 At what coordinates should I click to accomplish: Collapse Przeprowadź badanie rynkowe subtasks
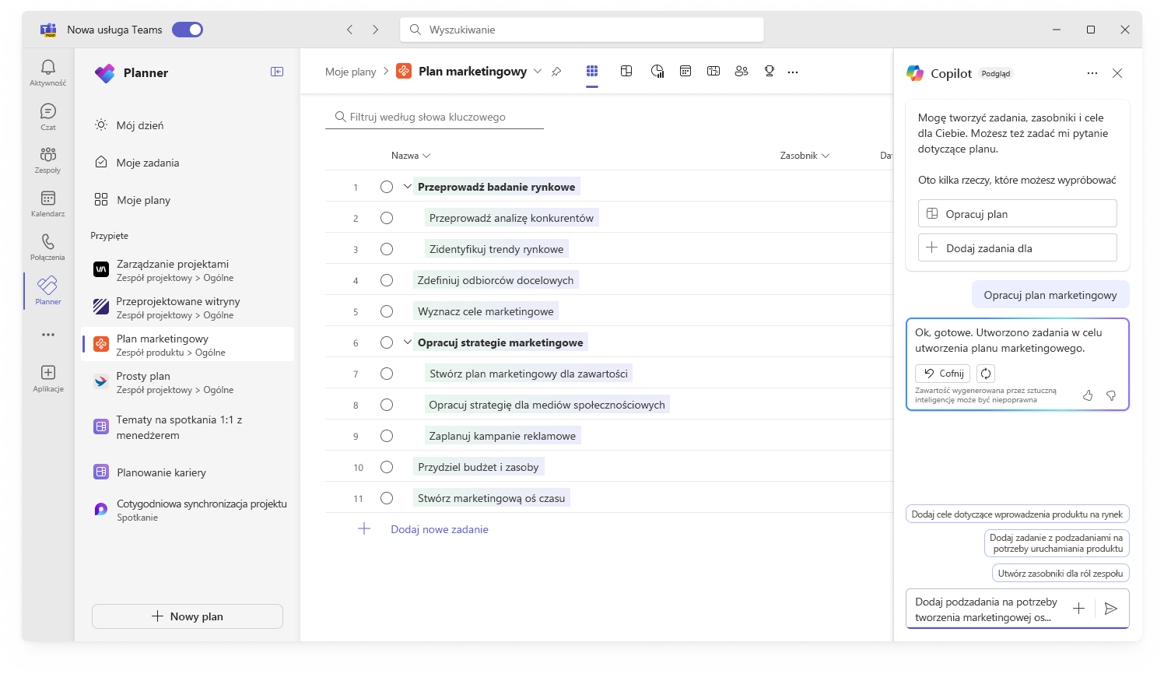point(408,187)
